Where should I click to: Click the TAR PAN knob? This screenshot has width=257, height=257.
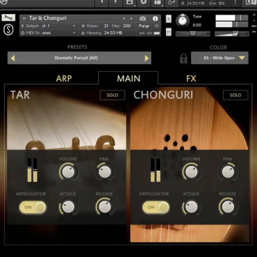click(x=105, y=172)
